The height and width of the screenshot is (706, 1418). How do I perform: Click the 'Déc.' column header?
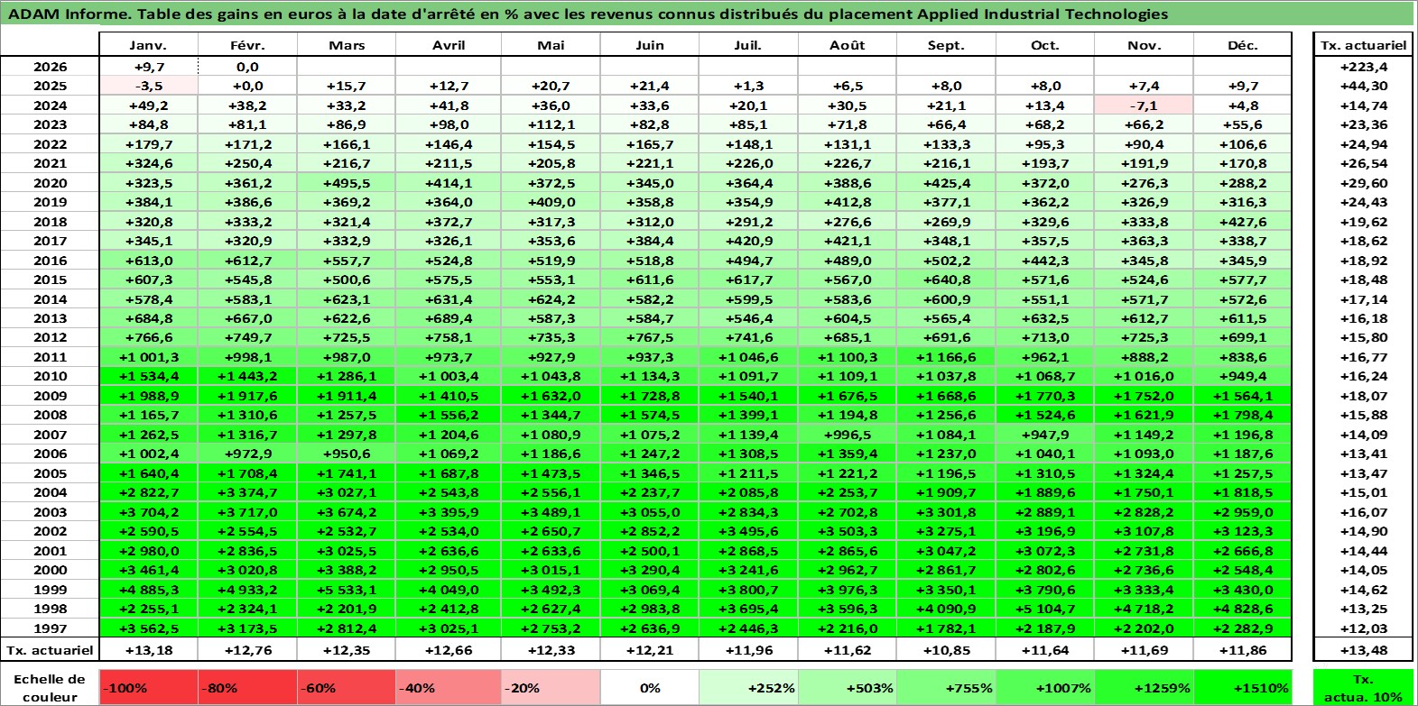(x=1243, y=45)
